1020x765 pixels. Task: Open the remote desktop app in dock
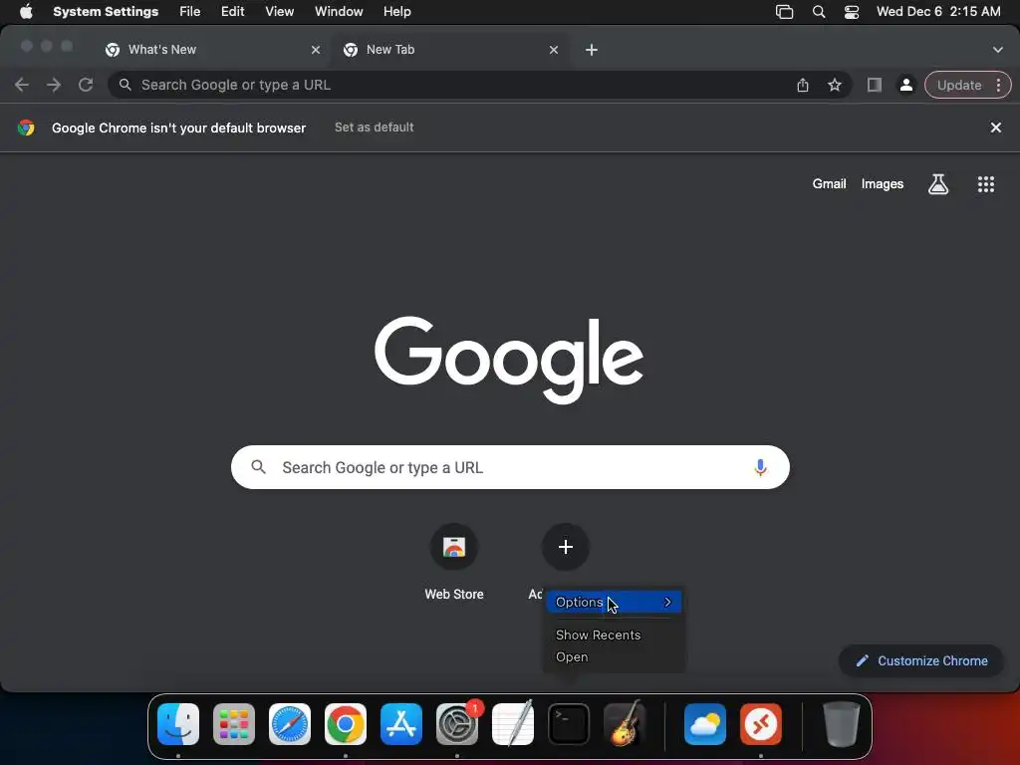(x=761, y=724)
